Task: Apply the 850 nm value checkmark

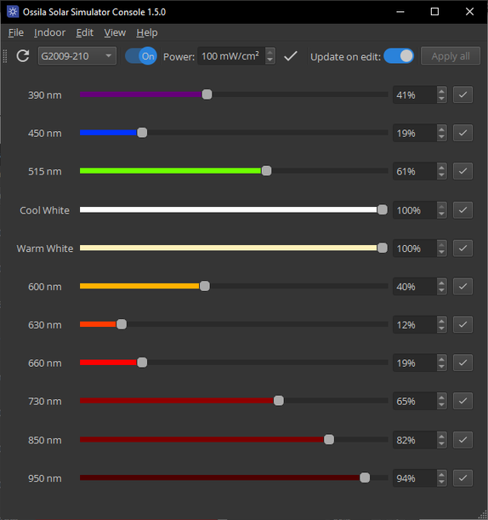Action: click(x=462, y=440)
